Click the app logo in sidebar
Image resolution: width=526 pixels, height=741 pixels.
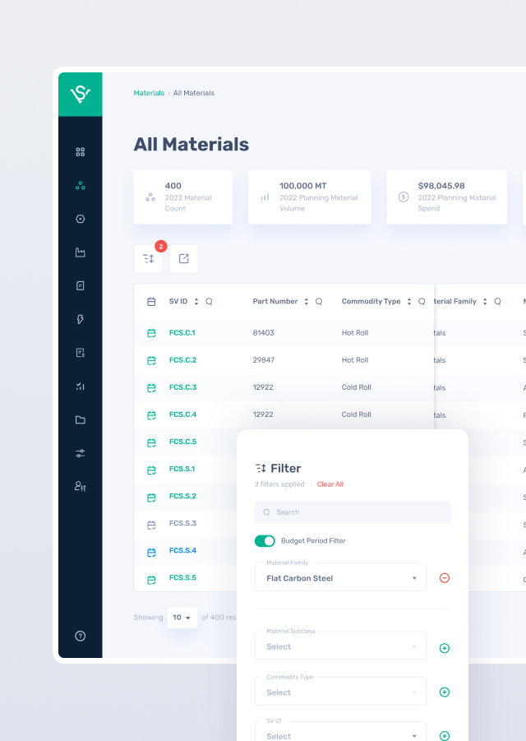pos(81,94)
